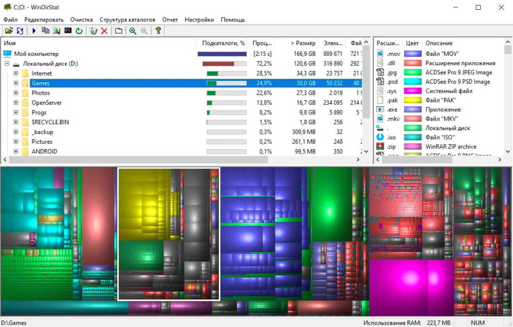This screenshot has height=327, width=513.
Task: Open the Файл menu
Action: [11, 20]
